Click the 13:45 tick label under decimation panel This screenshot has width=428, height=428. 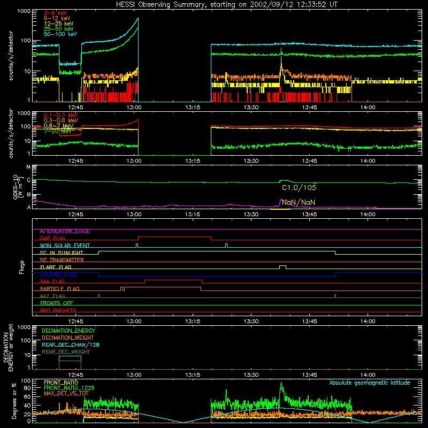(309, 375)
